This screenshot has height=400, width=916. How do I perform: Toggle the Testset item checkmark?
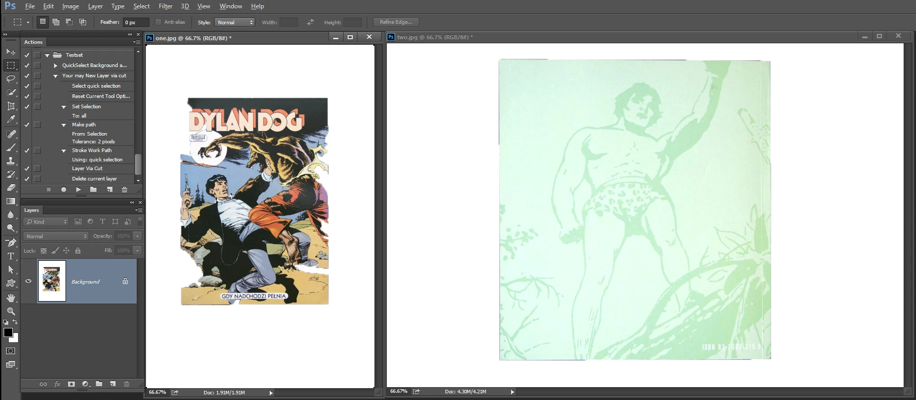(x=27, y=55)
